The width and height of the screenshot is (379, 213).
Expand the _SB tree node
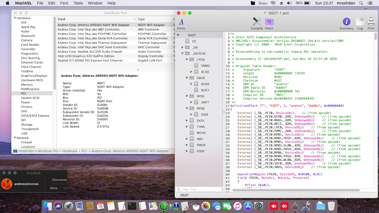183,47
